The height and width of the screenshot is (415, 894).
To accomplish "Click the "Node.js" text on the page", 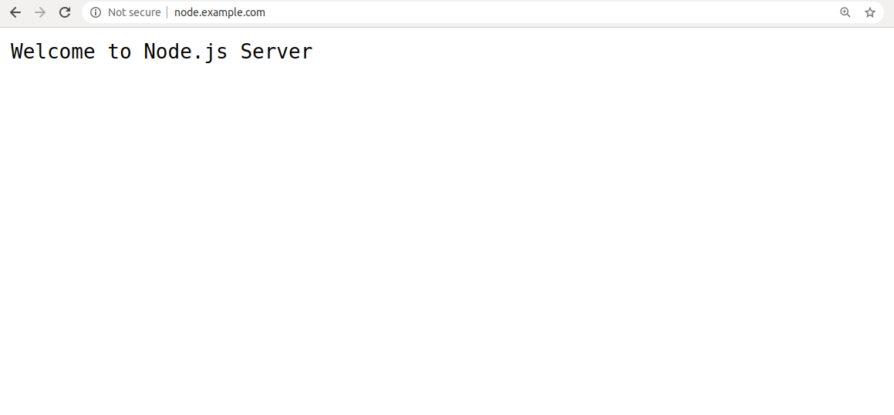I will [x=186, y=52].
